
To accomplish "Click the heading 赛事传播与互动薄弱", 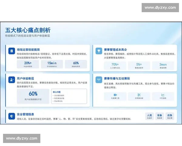I will click(x=117, y=78).
